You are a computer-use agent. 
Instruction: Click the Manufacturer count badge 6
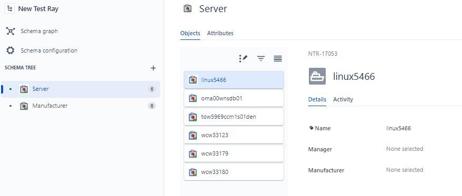pyautogui.click(x=152, y=106)
